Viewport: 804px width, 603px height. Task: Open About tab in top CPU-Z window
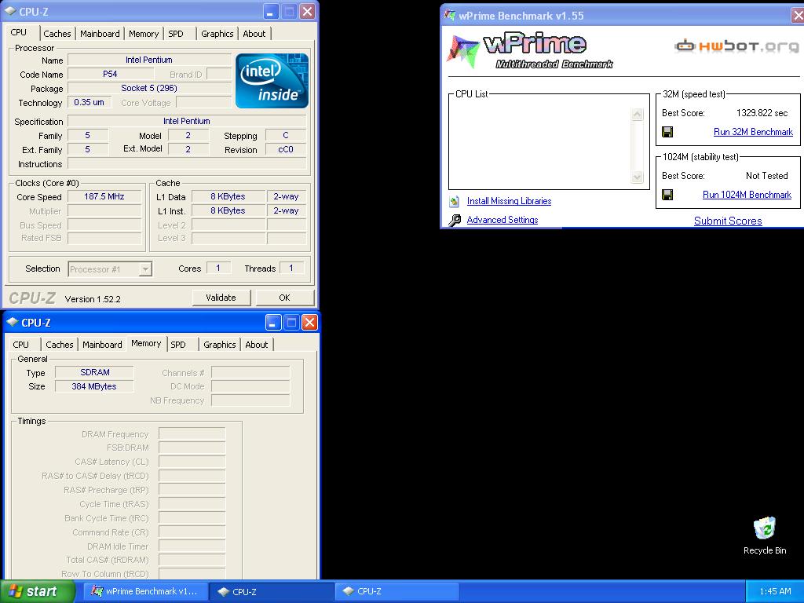tap(254, 34)
